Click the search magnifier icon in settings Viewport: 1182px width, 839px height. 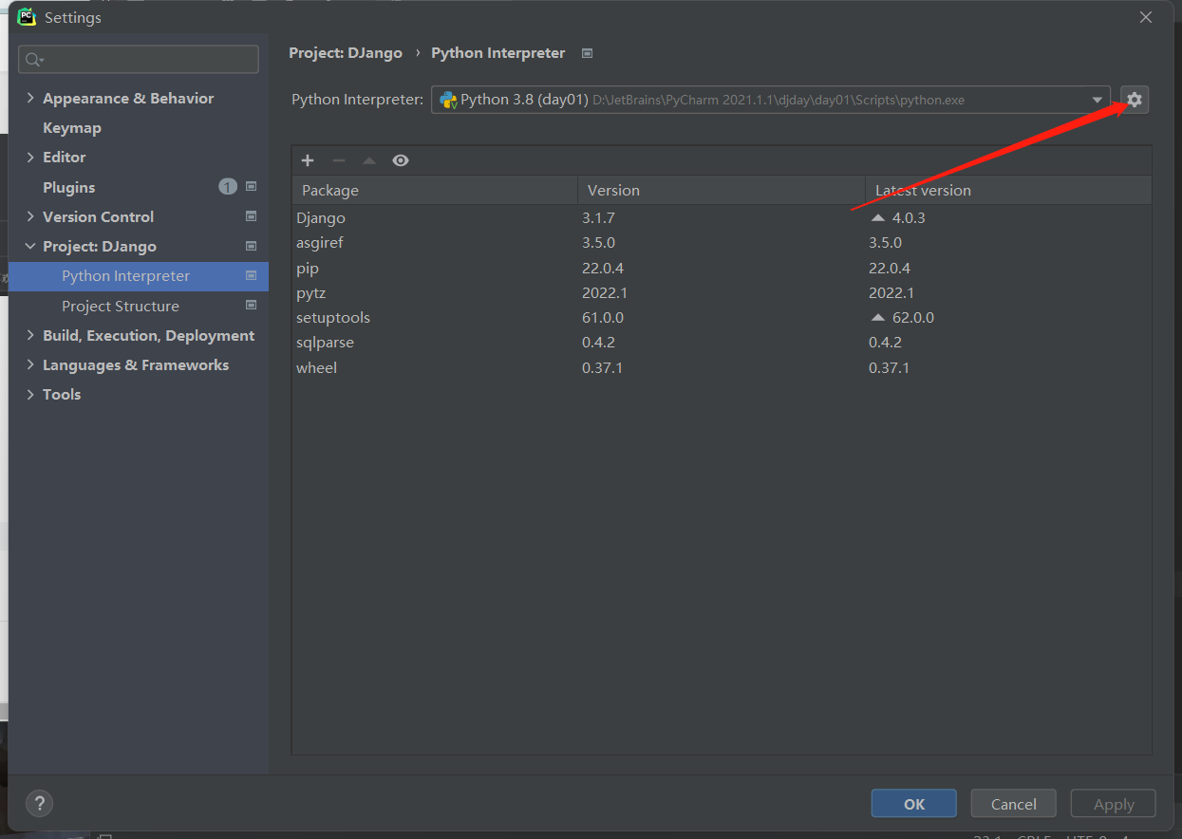click(x=34, y=60)
